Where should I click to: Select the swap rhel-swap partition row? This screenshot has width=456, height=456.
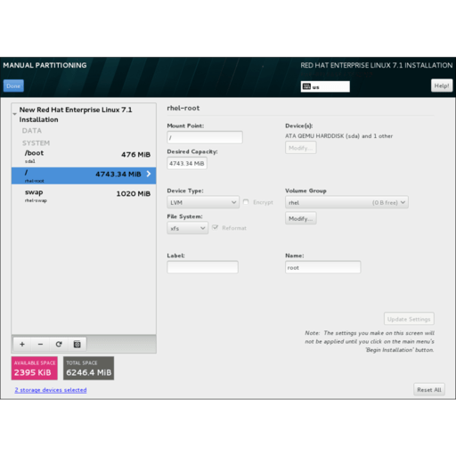click(x=84, y=196)
